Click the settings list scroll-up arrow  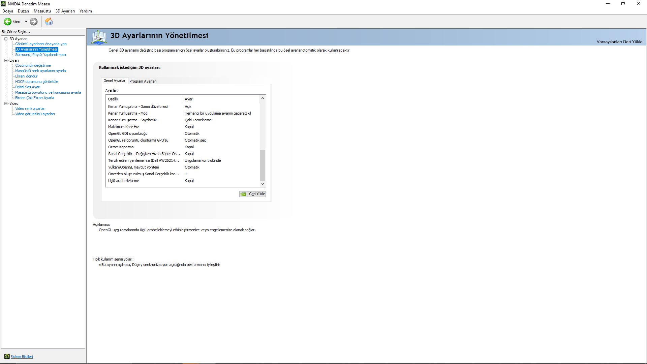point(263,98)
